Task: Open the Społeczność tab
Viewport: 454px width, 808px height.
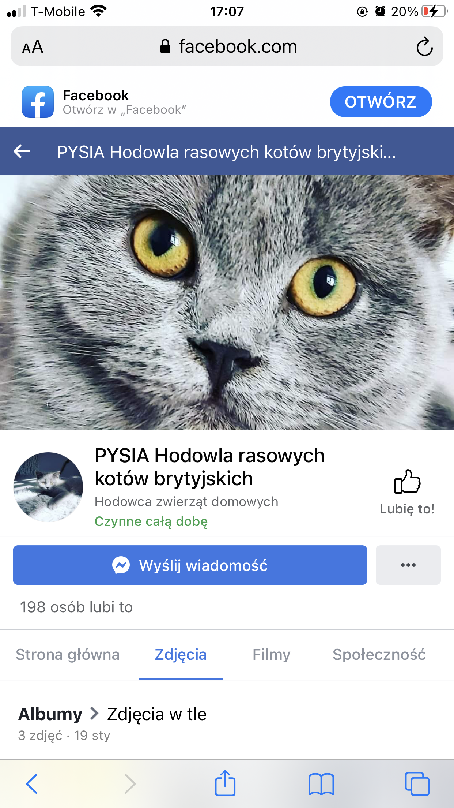Action: coord(379,655)
